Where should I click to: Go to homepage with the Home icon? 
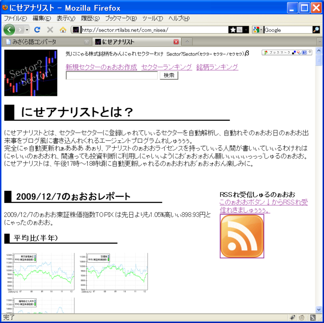[62, 30]
